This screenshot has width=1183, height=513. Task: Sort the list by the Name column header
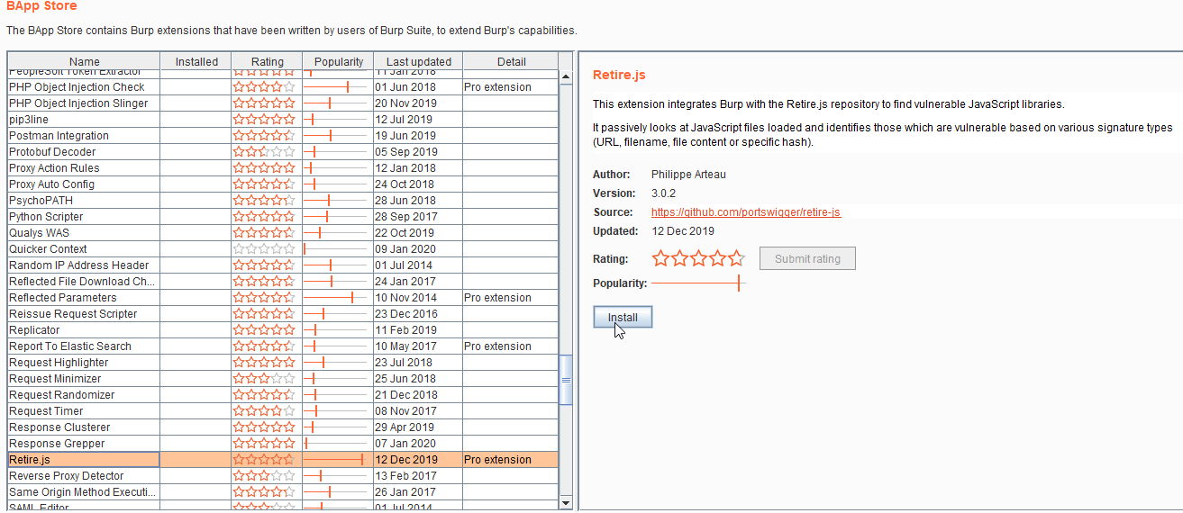click(84, 61)
